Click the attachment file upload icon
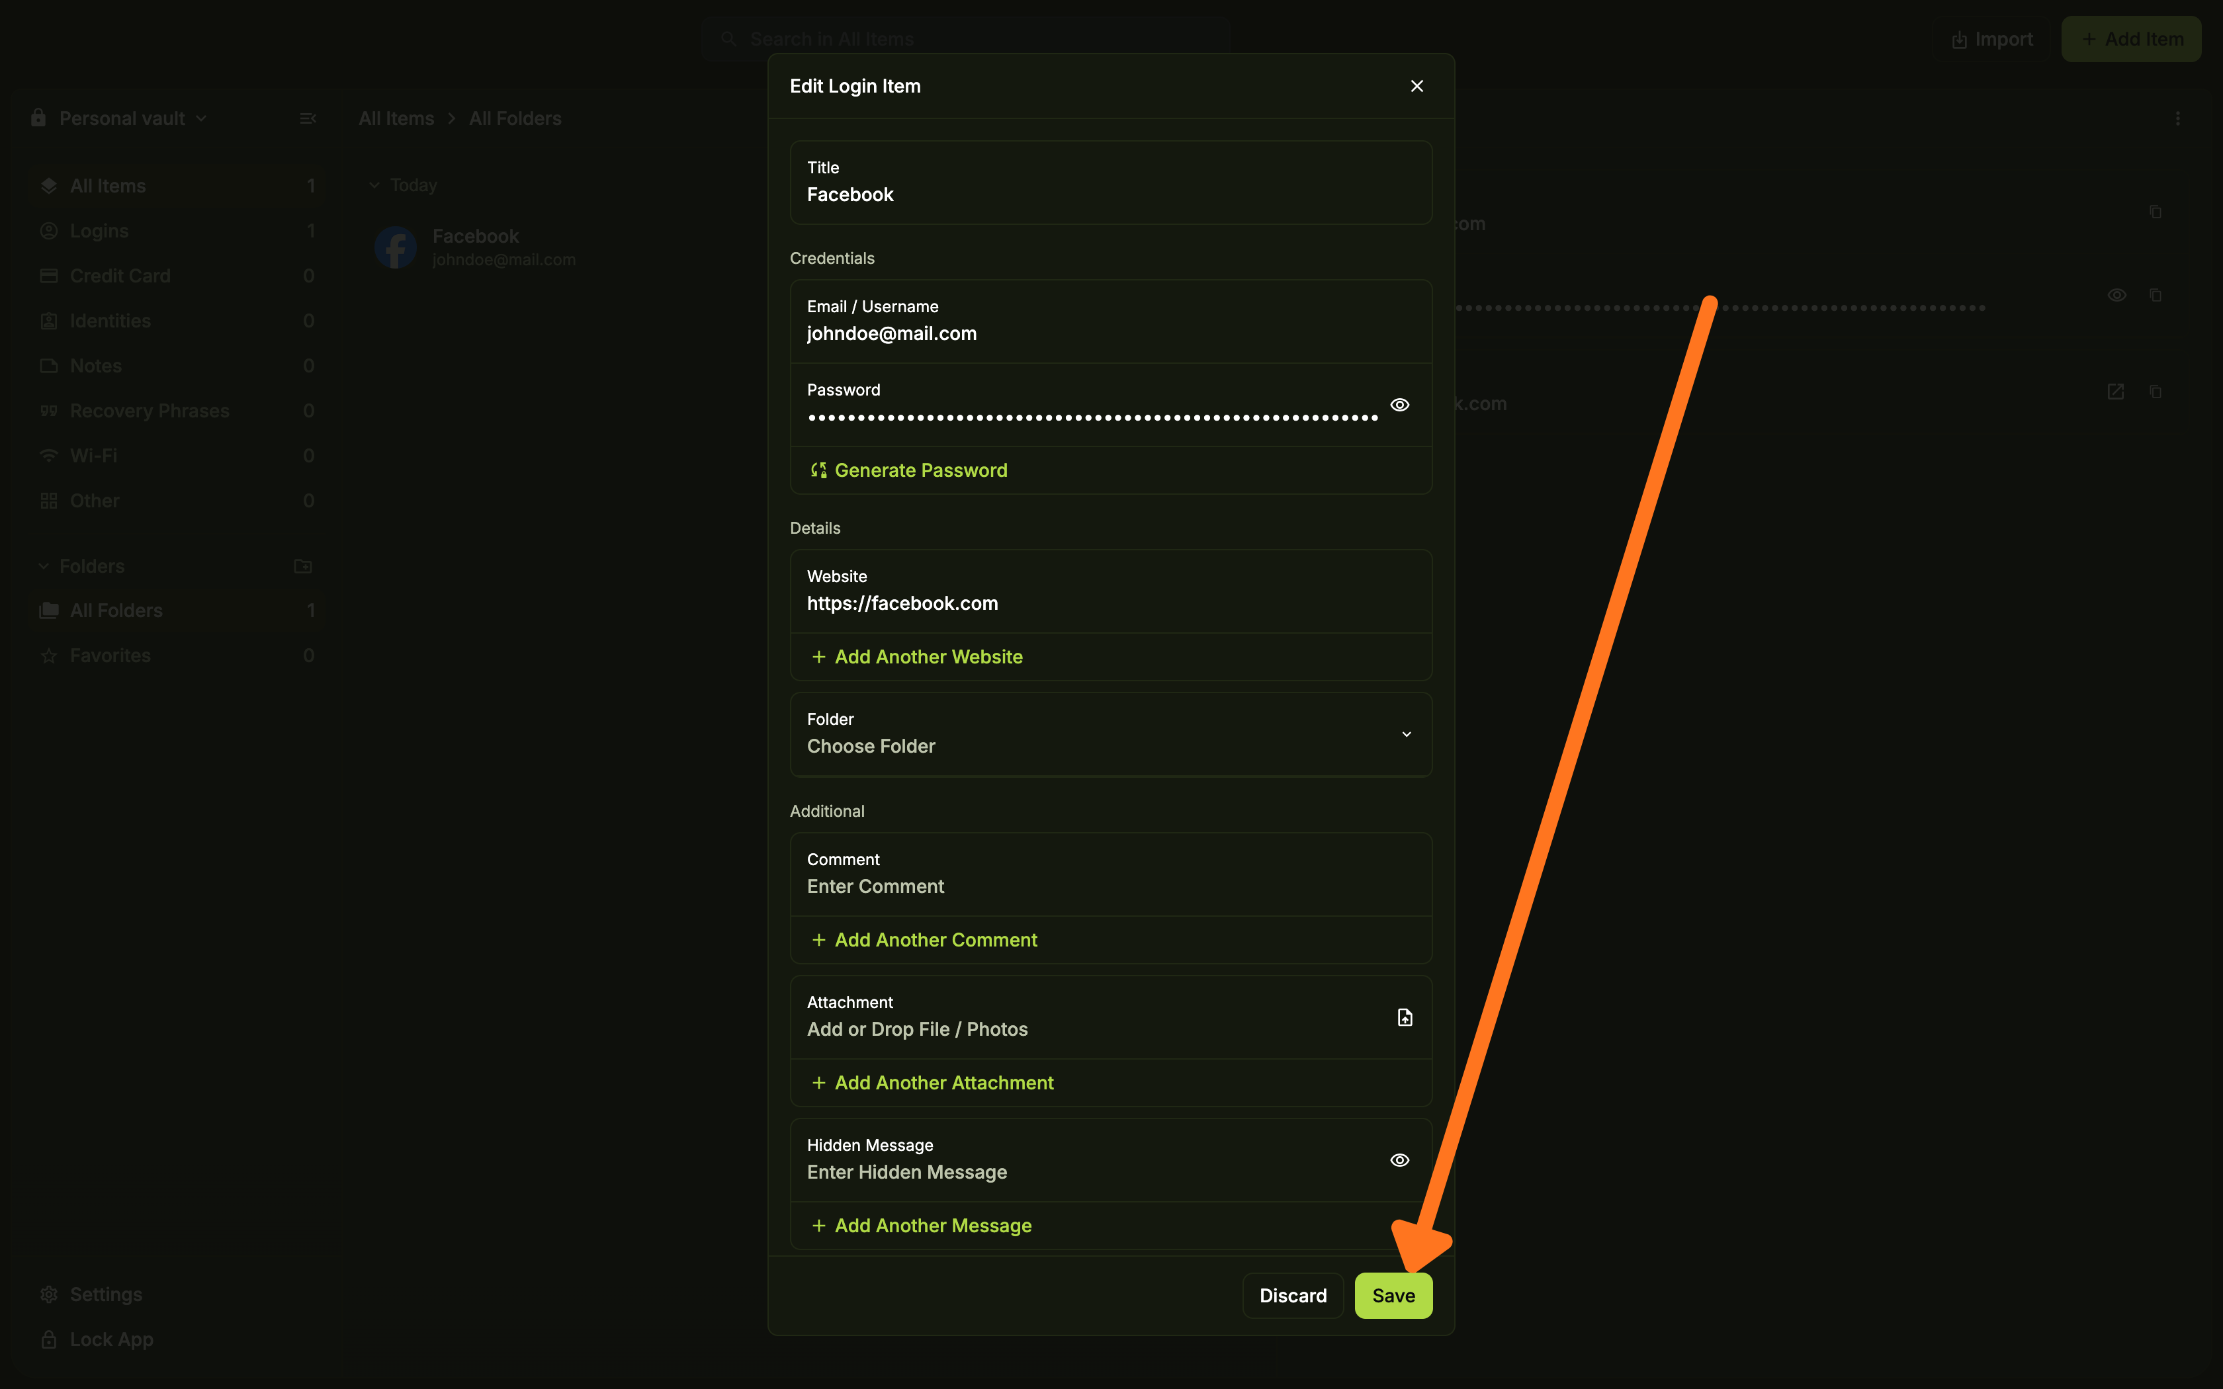 click(1405, 1017)
